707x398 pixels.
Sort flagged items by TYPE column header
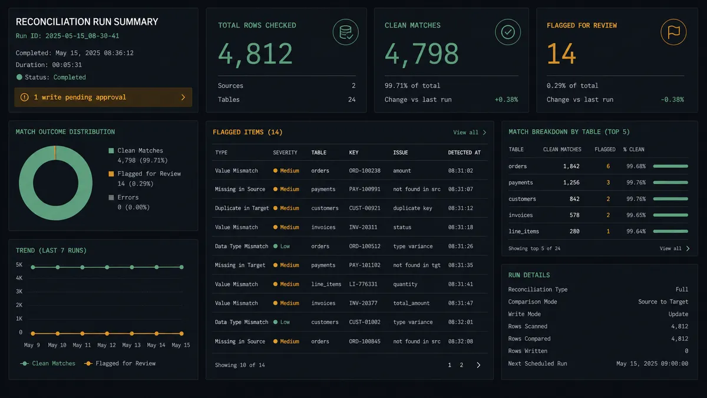[221, 153]
